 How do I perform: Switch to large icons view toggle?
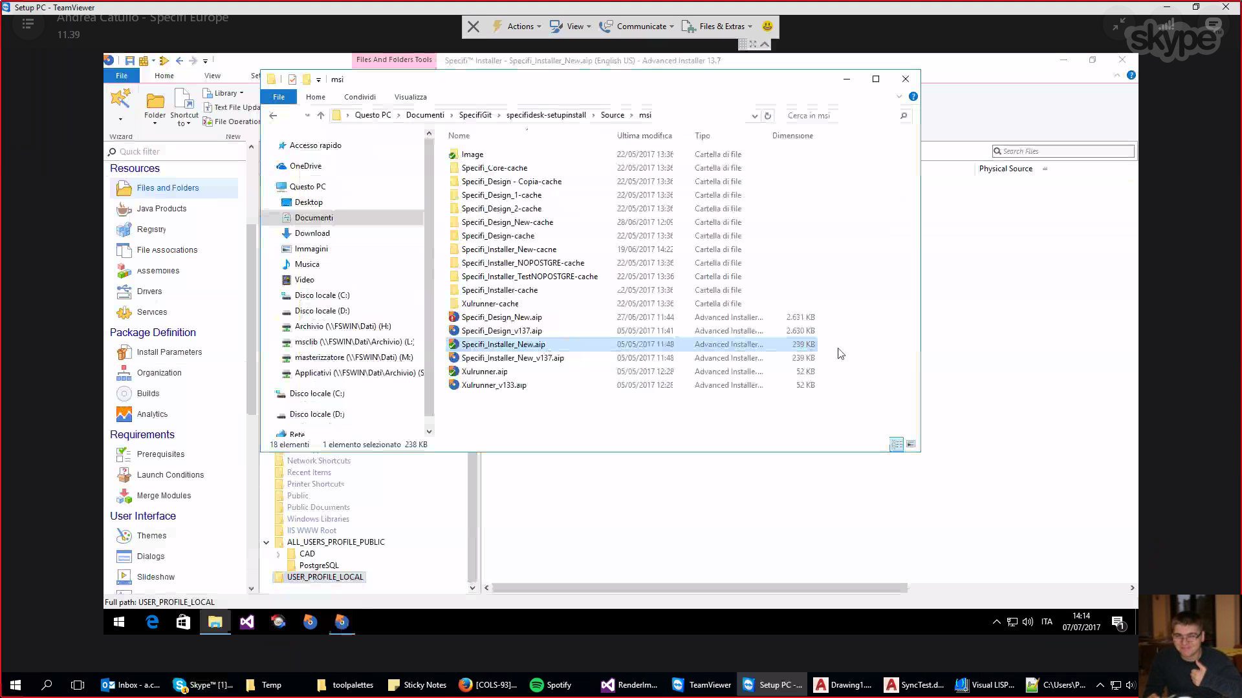pos(911,444)
